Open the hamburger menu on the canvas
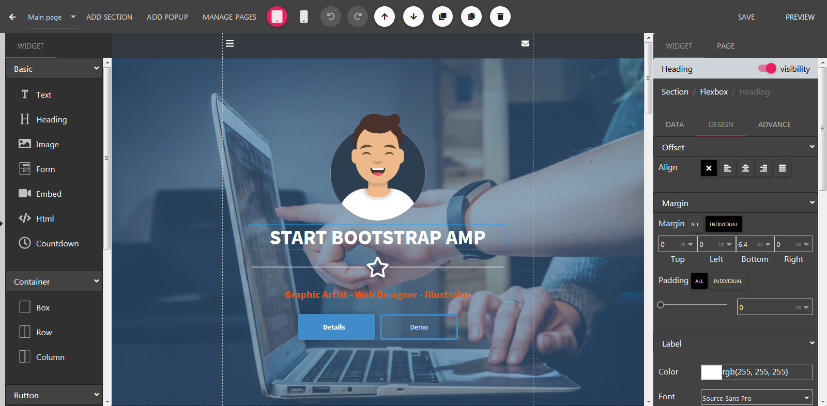The image size is (827, 406). pyautogui.click(x=230, y=43)
